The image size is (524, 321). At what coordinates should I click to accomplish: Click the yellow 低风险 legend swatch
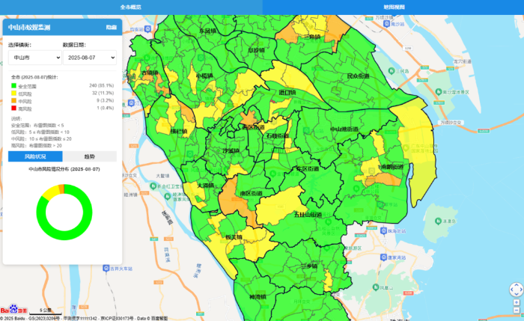point(13,94)
